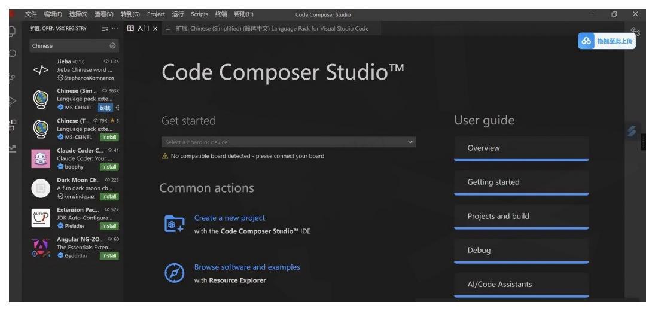Viewport: 655px width, 311px height.
Task: Open the 文件 menu
Action: pos(31,14)
